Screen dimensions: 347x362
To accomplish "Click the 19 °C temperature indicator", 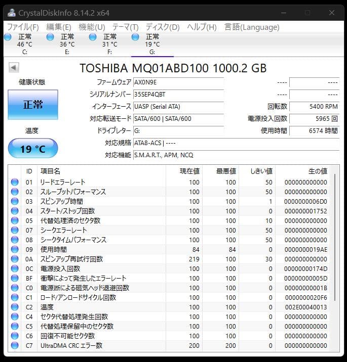I will tap(33, 149).
